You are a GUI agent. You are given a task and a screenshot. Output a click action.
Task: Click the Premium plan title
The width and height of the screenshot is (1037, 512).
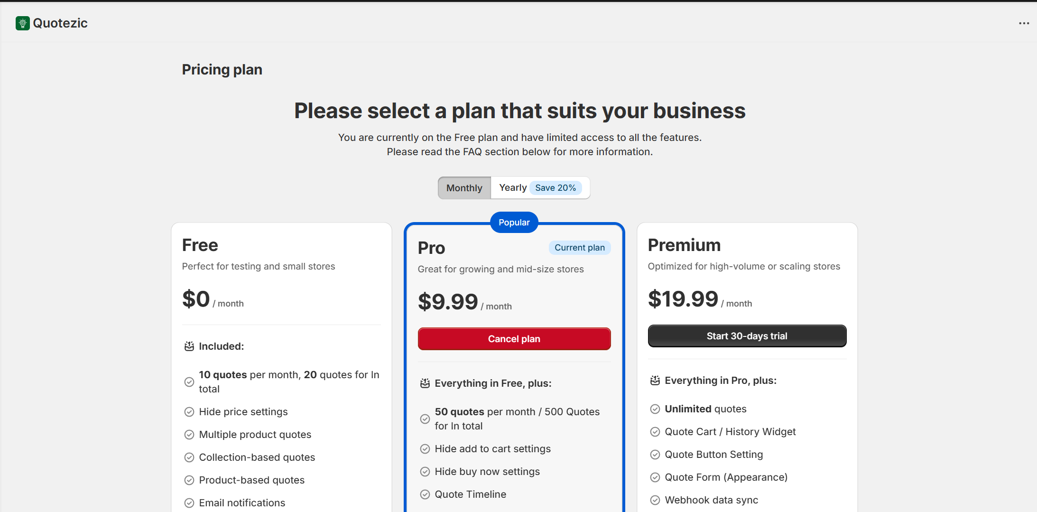point(684,245)
